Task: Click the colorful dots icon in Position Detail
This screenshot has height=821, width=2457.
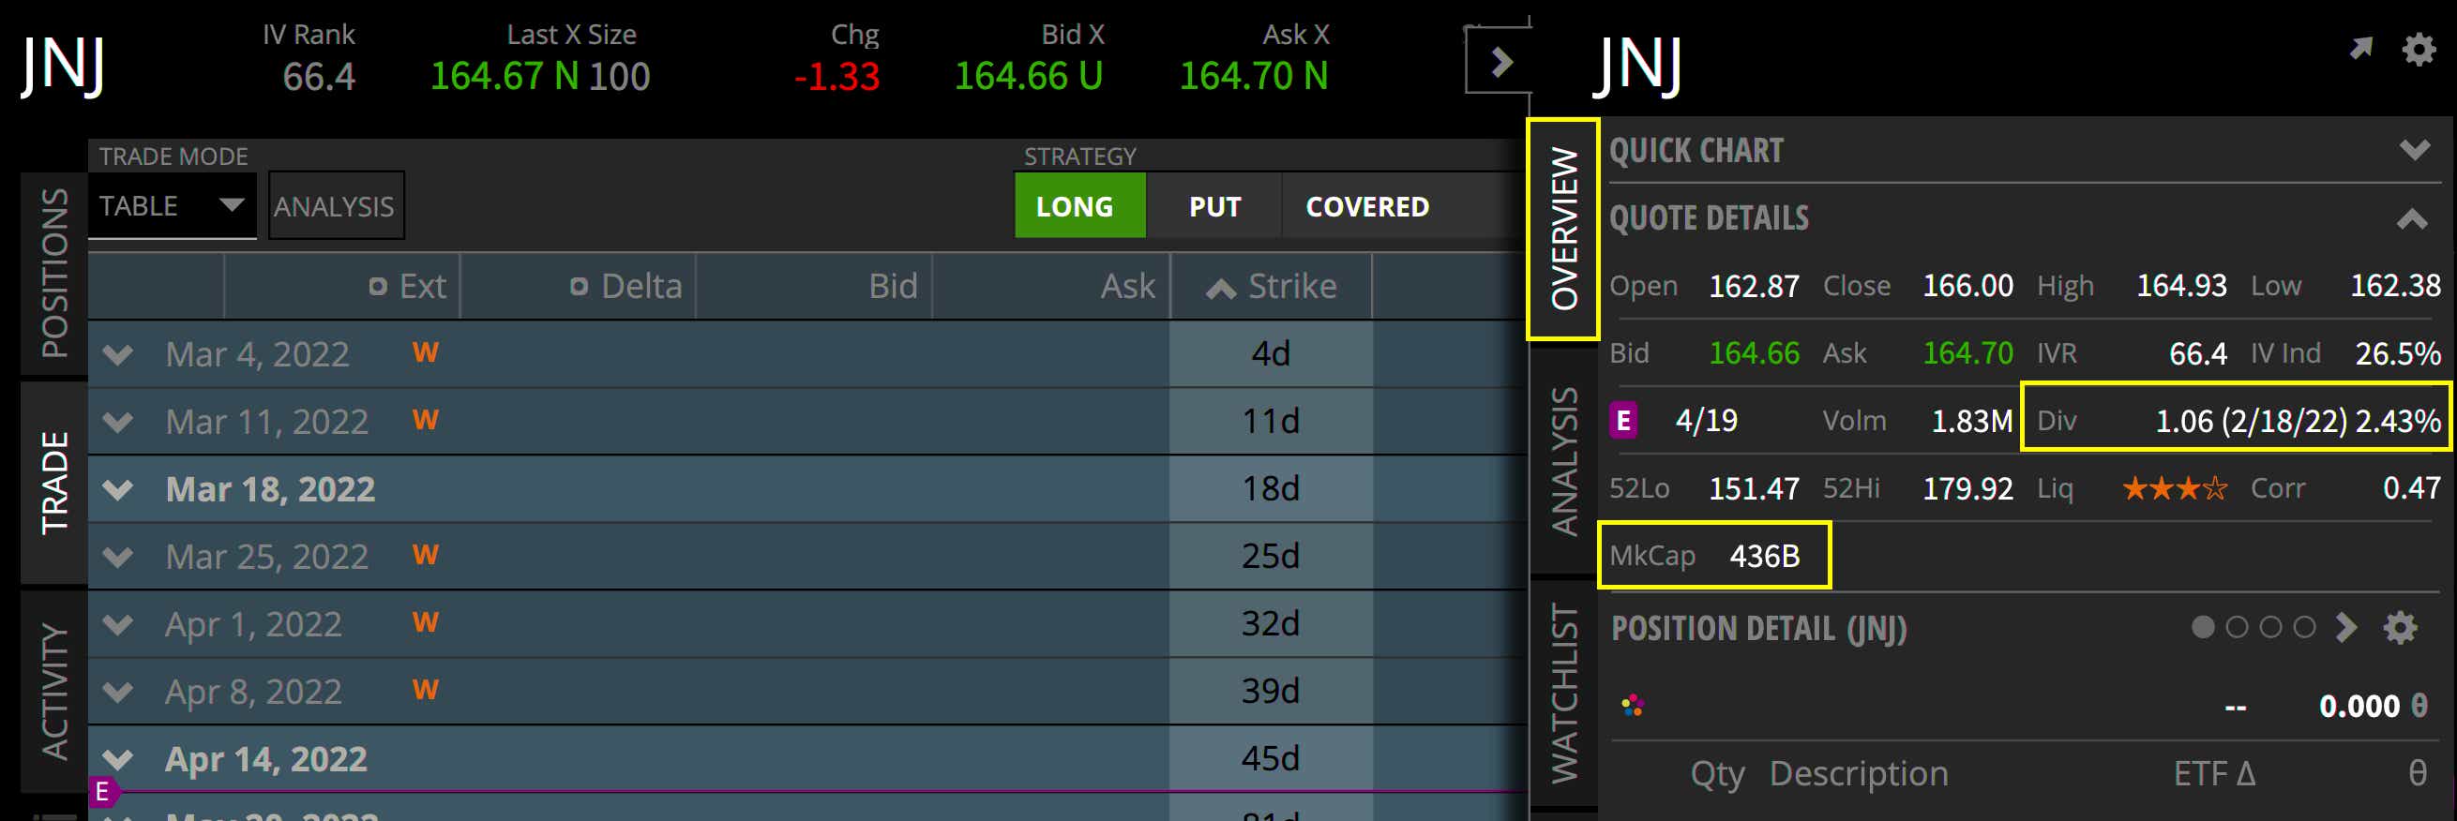Action: click(x=1632, y=706)
